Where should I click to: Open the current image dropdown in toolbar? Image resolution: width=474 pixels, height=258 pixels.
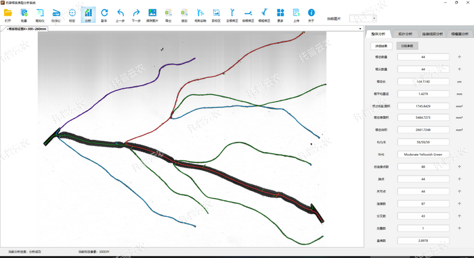[x=363, y=18]
